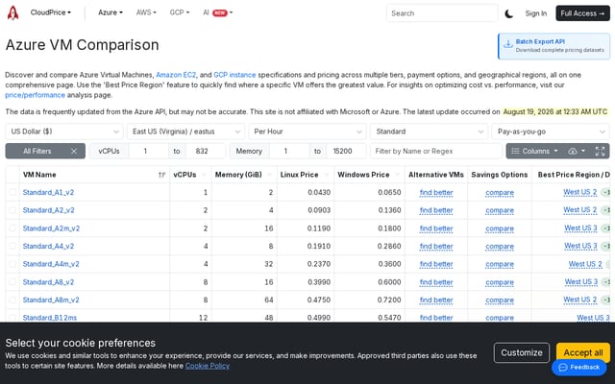
Task: Click the Alternative VMs column header
Action: tap(435, 175)
